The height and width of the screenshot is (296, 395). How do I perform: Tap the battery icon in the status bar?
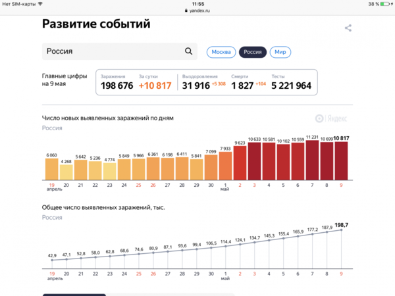coord(385,4)
